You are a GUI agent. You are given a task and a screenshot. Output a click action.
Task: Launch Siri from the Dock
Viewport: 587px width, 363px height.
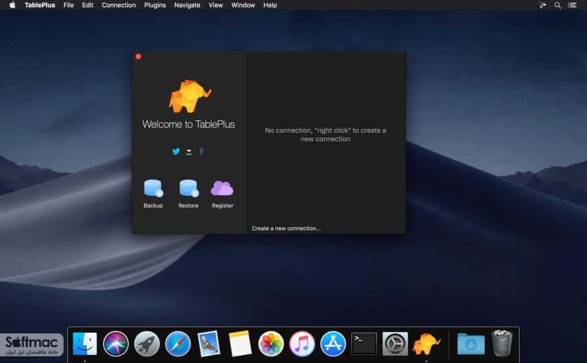click(116, 344)
